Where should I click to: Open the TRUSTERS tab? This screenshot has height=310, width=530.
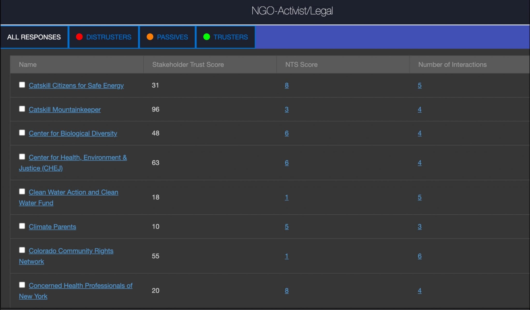pos(226,37)
